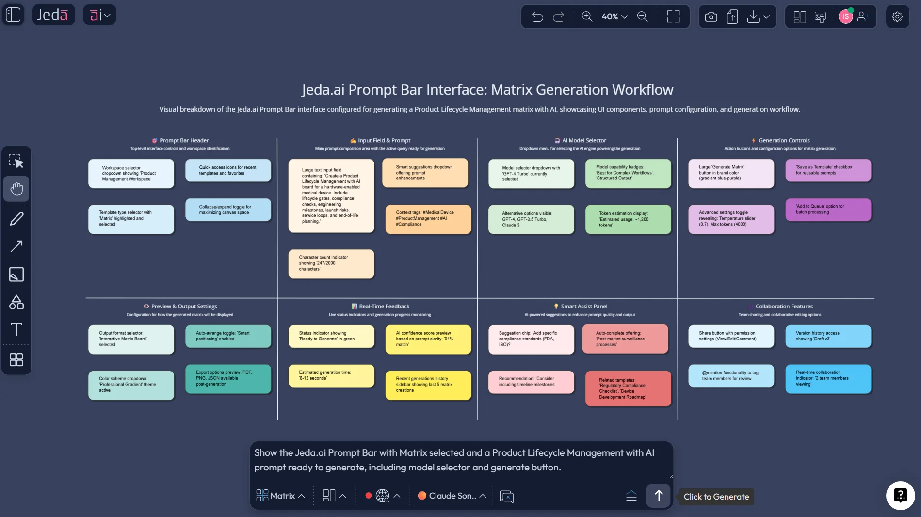Image resolution: width=921 pixels, height=517 pixels.
Task: Toggle fullscreen mode
Action: point(673,16)
